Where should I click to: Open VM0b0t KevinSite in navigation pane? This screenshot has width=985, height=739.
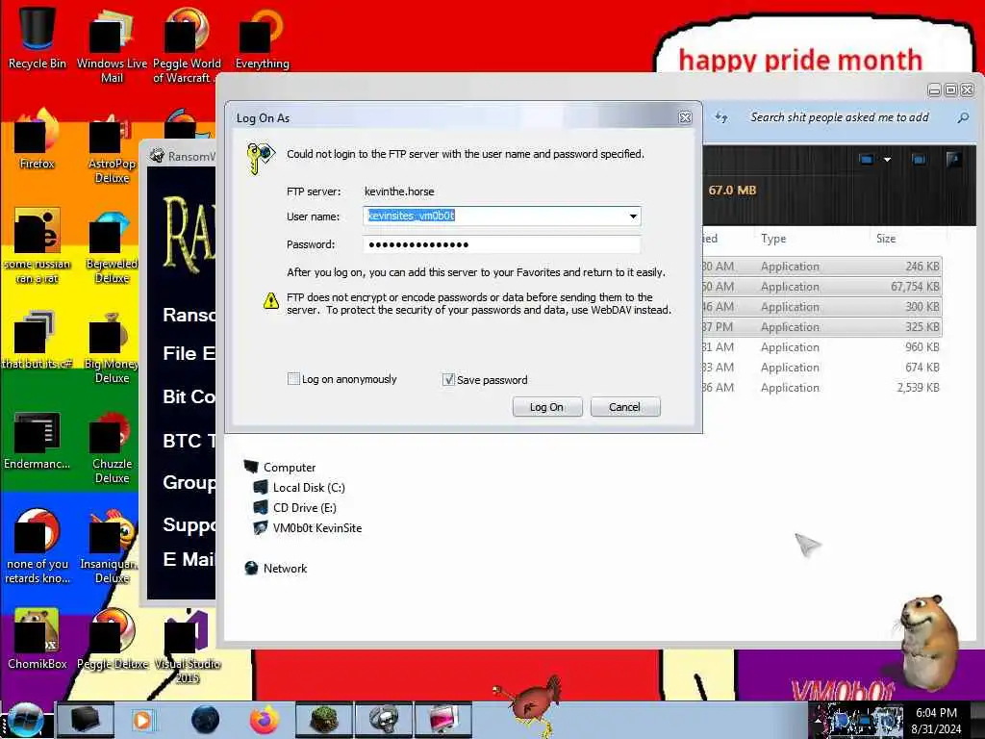(307, 527)
